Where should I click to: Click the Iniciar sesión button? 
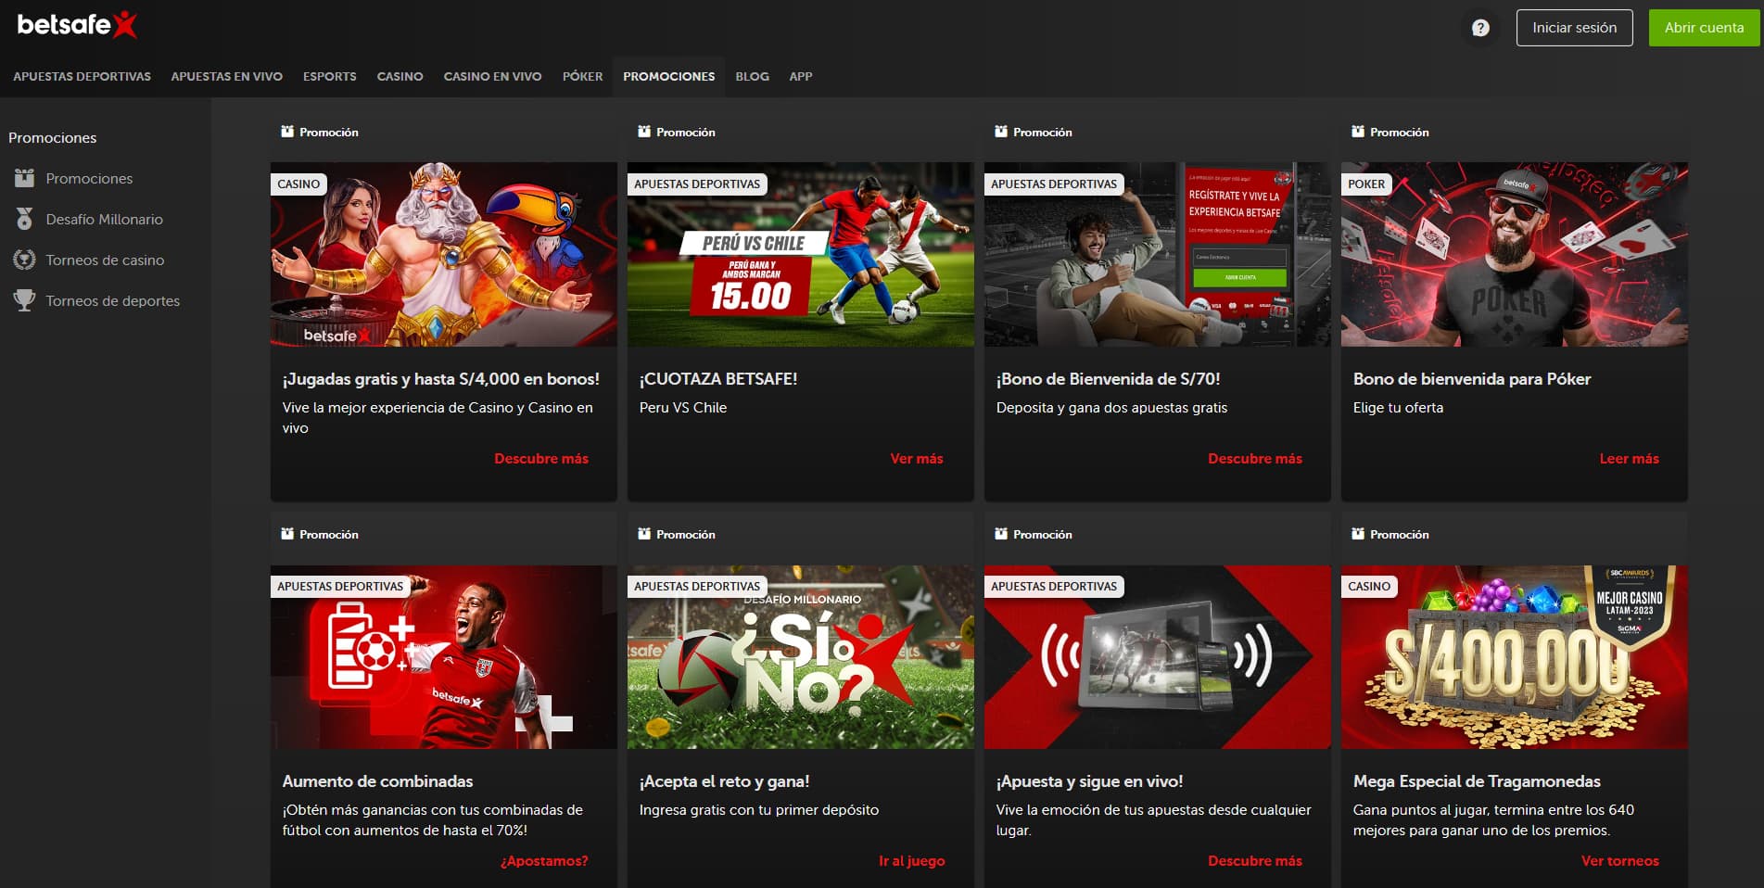tap(1573, 27)
